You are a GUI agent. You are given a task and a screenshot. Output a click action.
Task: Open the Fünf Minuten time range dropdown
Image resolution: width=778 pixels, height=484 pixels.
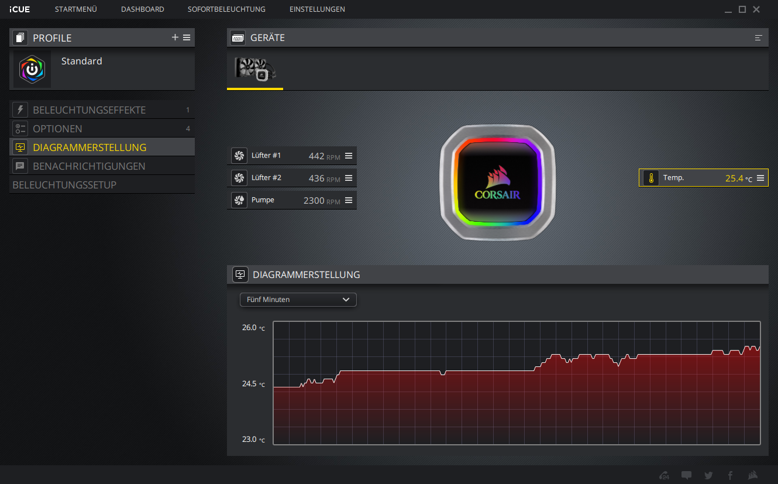click(298, 300)
